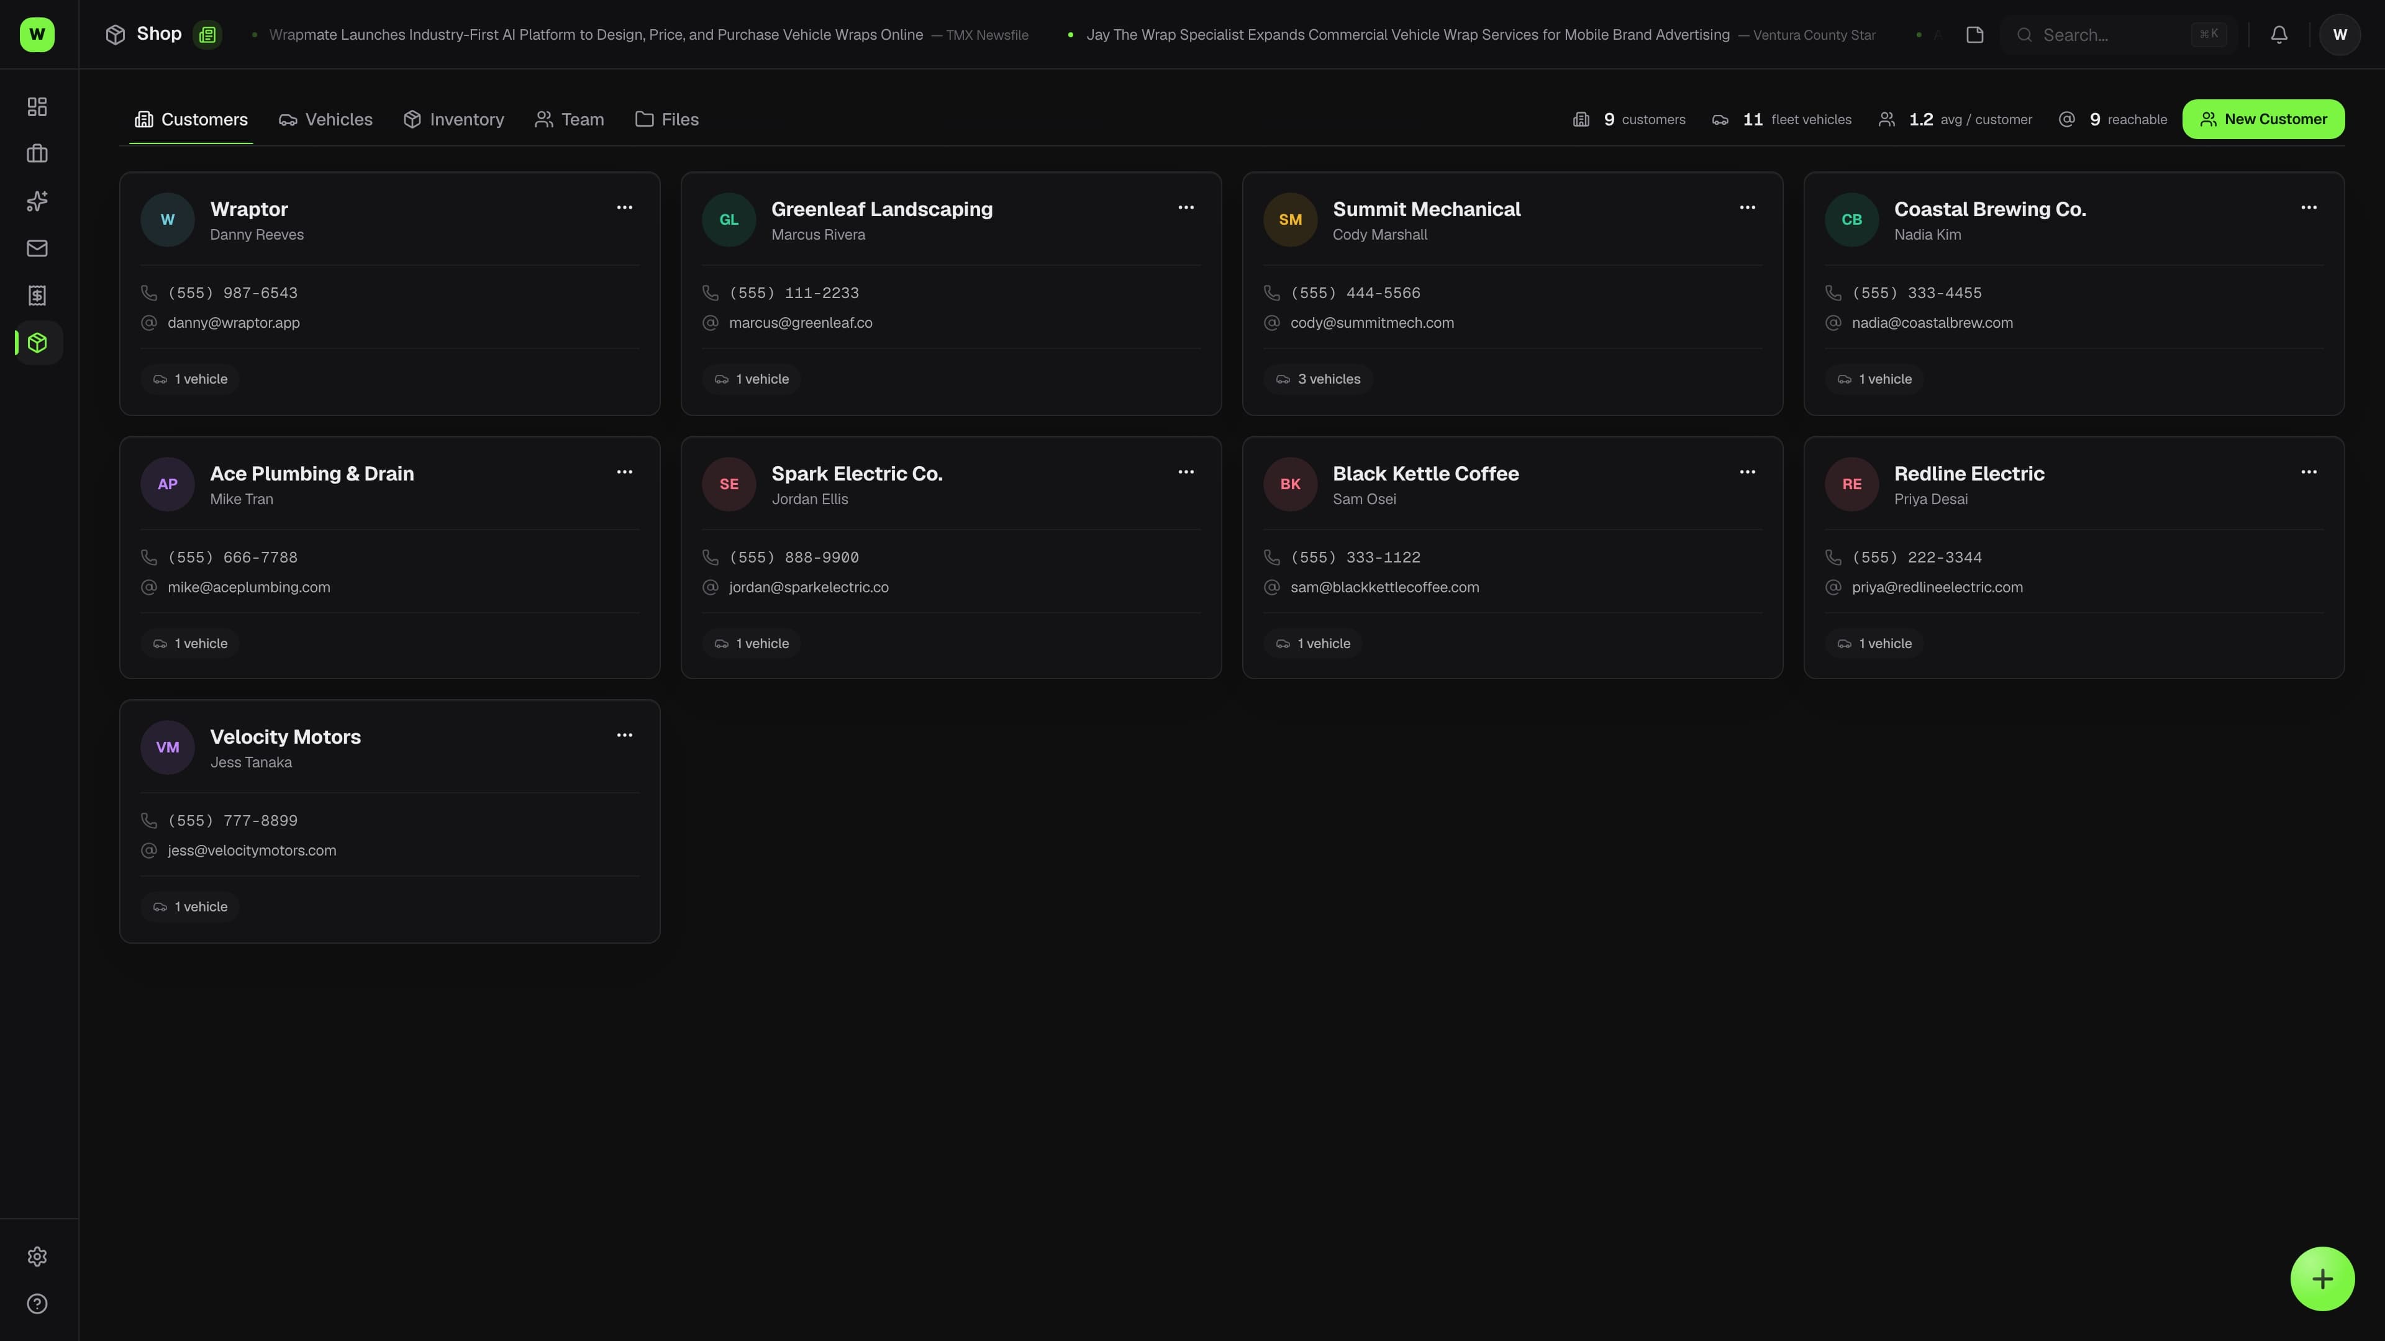Screen dimensions: 2385x1341
Task: Click Redline Electric's 1 vehicle badge
Action: pos(1874,644)
